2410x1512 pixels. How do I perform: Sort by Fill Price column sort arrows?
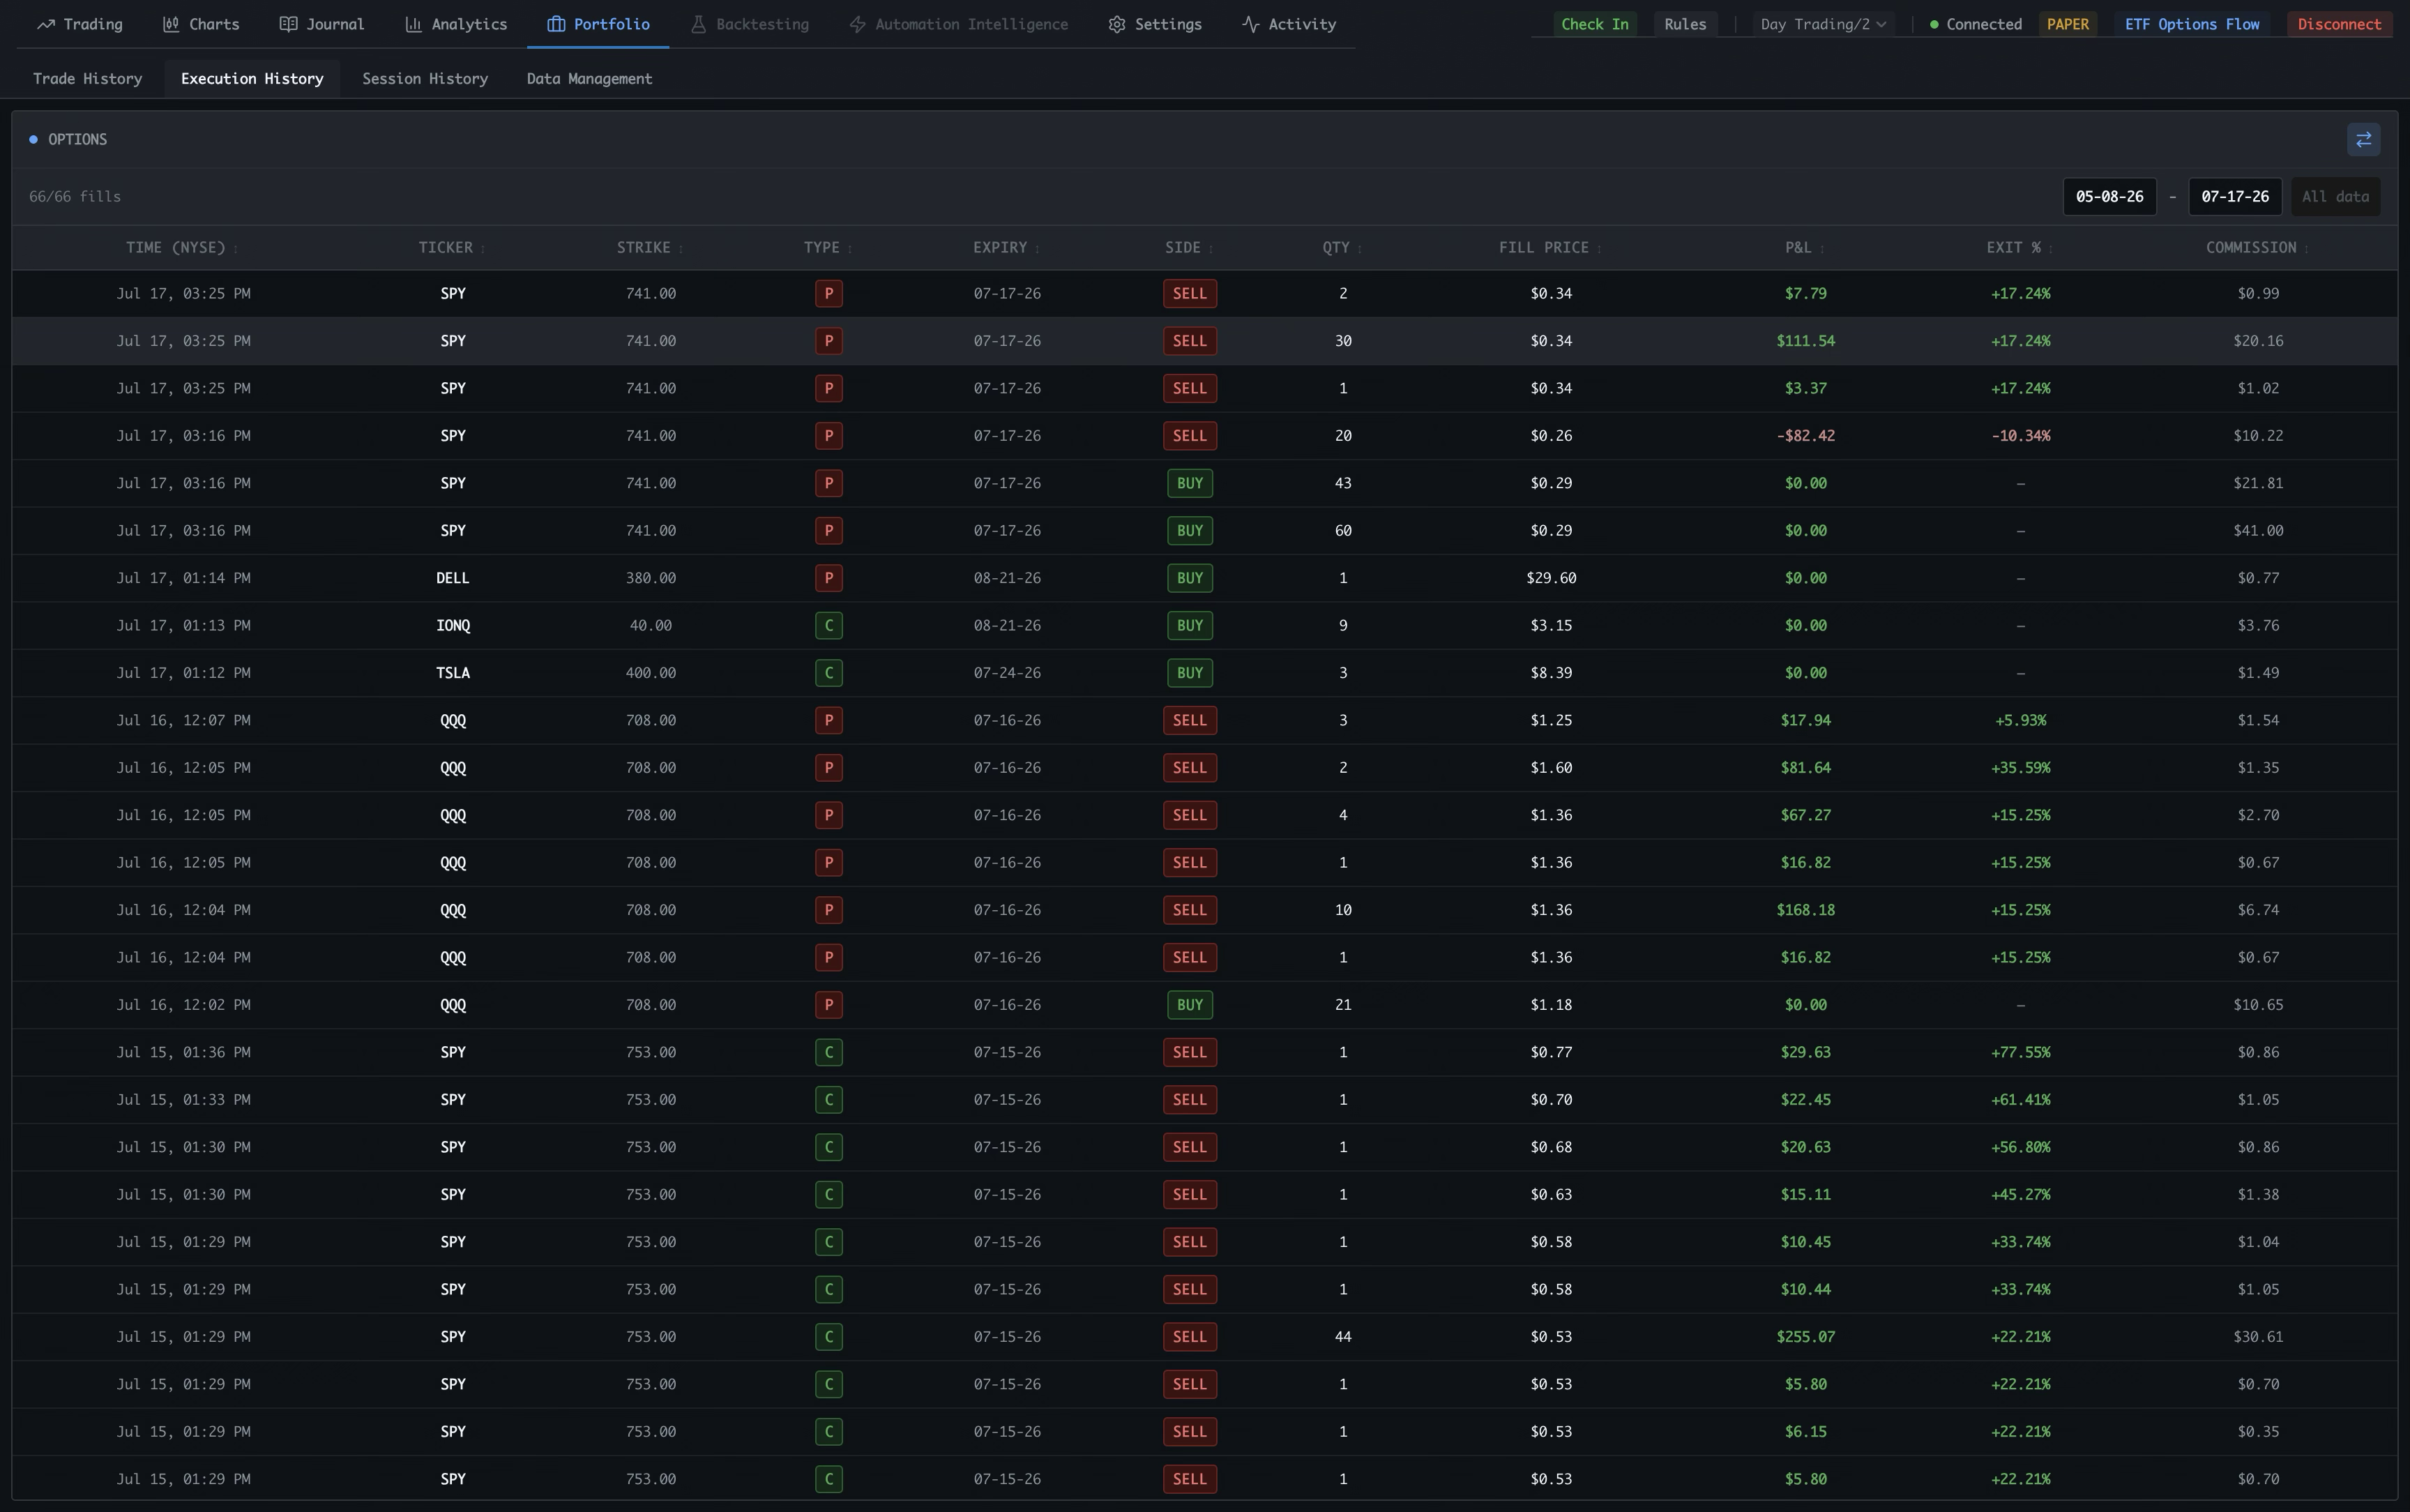pyautogui.click(x=1598, y=248)
